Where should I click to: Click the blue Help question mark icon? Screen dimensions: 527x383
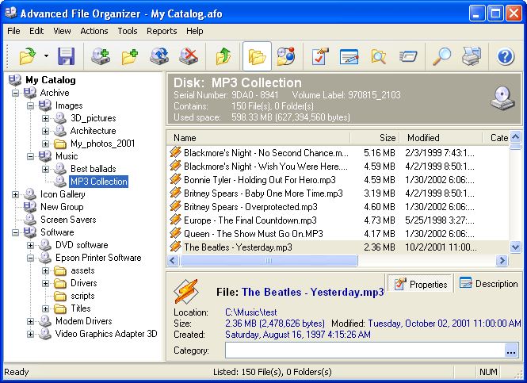pos(505,56)
